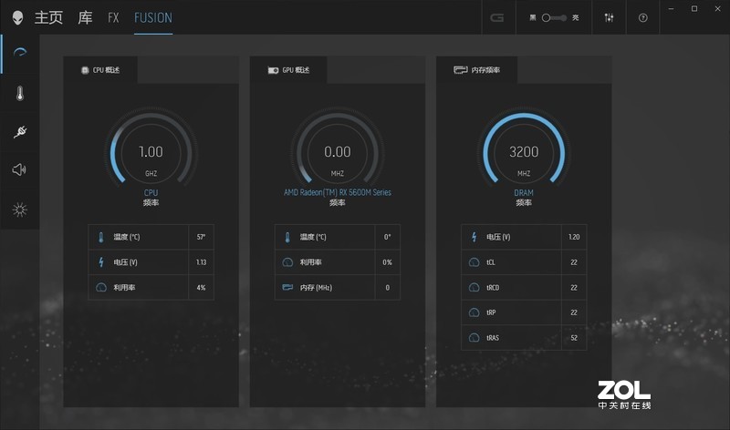Select the 内存频率 panel header
This screenshot has height=430, width=730.
click(x=476, y=70)
